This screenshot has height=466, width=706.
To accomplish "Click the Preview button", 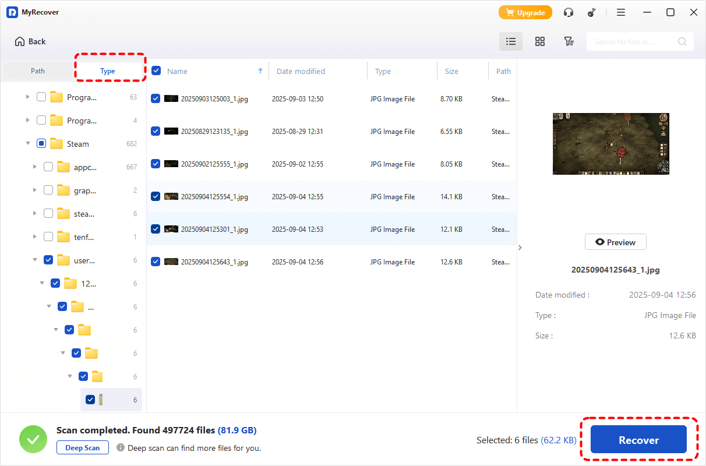I will pyautogui.click(x=616, y=242).
